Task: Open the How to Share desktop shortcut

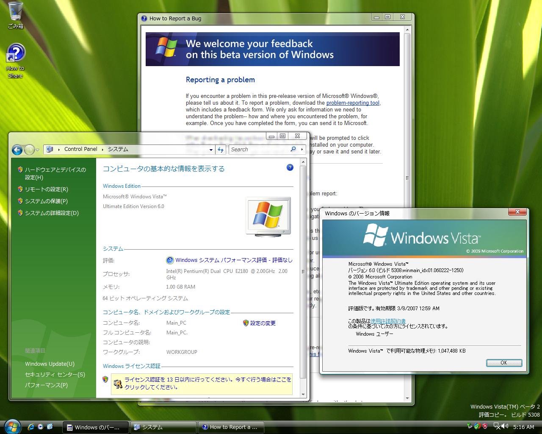Action: tap(16, 61)
